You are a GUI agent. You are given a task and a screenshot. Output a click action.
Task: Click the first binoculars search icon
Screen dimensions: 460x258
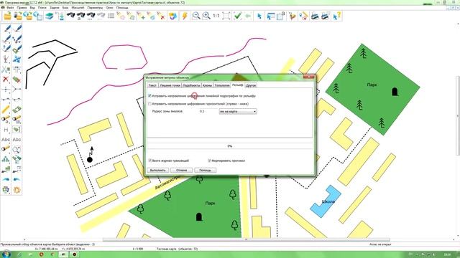pos(70,16)
